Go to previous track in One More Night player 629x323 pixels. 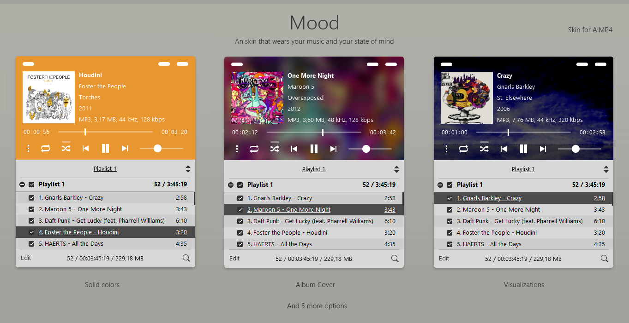[x=294, y=149]
